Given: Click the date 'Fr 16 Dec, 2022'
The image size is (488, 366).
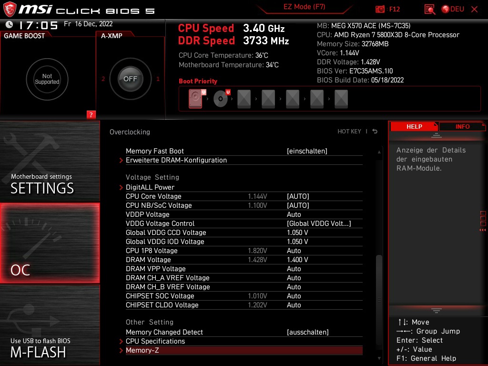Looking at the screenshot, I should point(88,24).
